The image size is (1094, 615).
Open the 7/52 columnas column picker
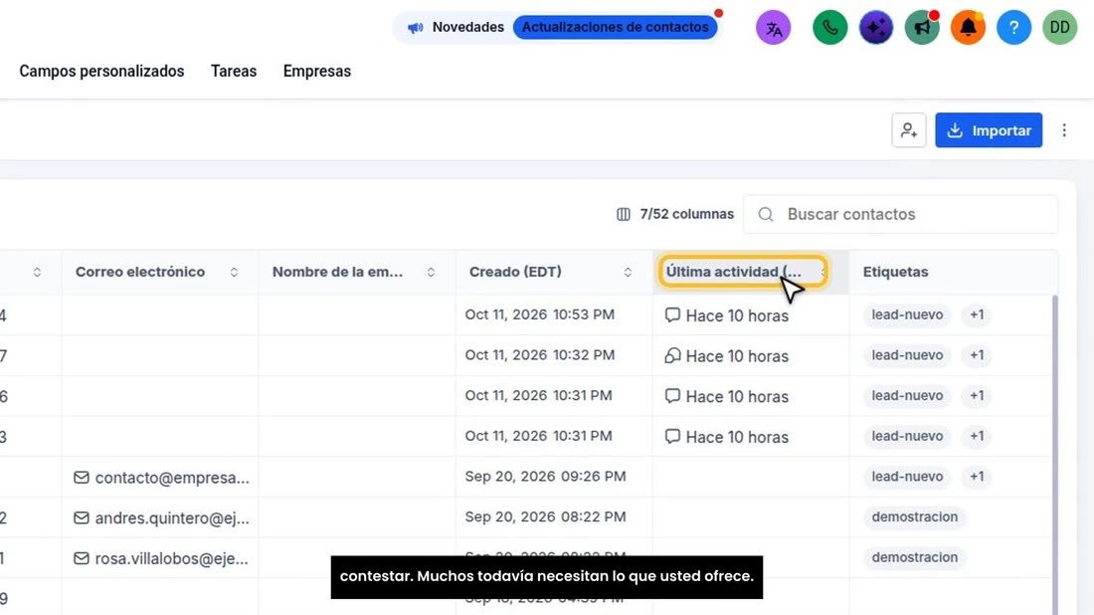point(674,214)
